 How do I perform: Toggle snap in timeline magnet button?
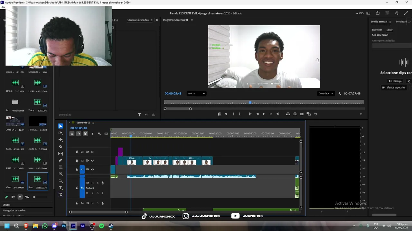pyautogui.click(x=79, y=134)
